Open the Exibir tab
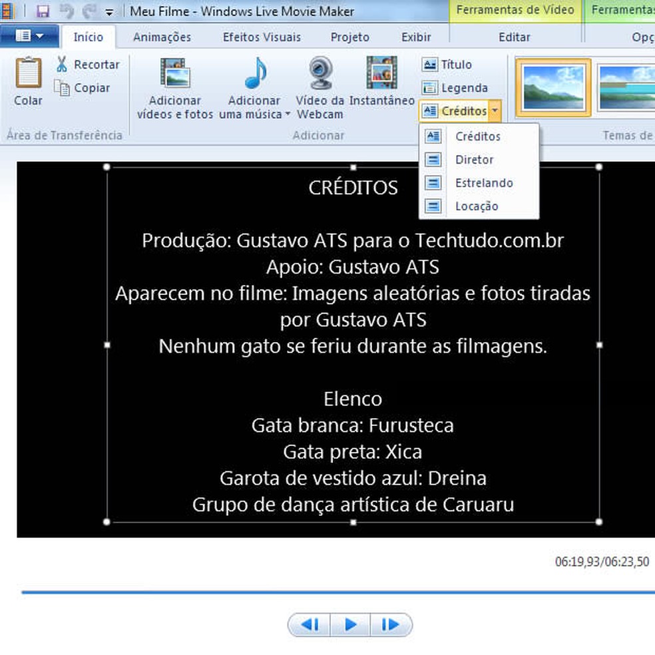Image resolution: width=655 pixels, height=655 pixels. pyautogui.click(x=416, y=37)
